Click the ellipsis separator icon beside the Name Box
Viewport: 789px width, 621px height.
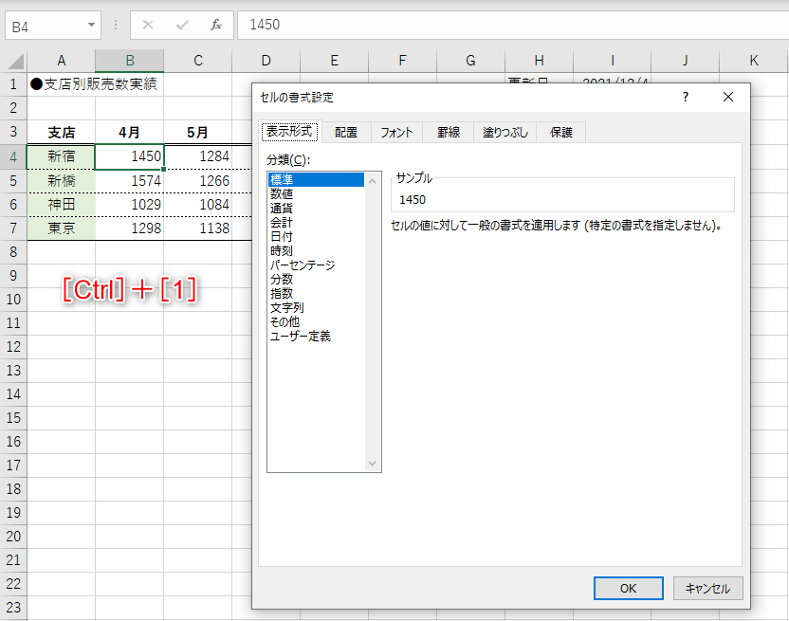pyautogui.click(x=114, y=26)
